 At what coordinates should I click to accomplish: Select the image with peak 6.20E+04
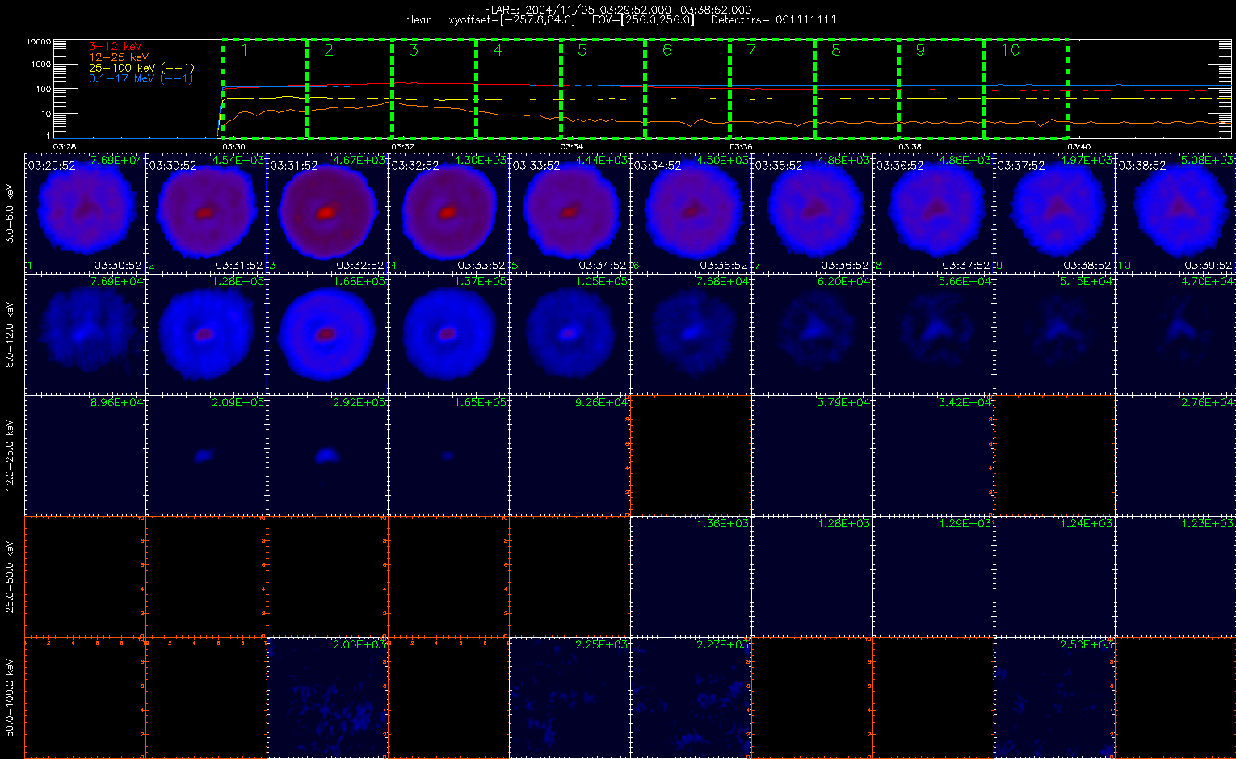(x=812, y=333)
